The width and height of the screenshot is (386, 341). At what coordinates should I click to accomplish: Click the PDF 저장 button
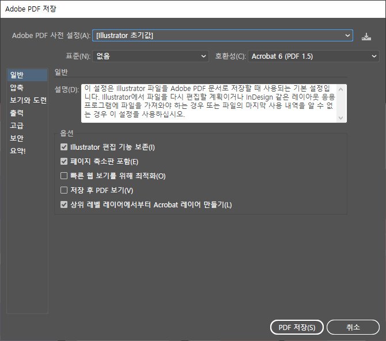tap(297, 327)
